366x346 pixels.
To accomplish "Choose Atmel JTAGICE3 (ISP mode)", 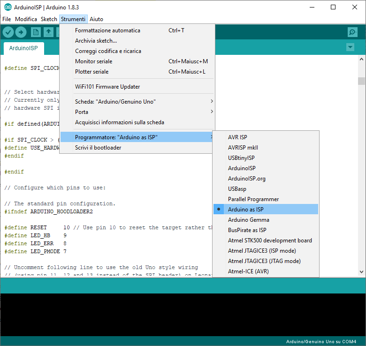I will (x=266, y=251).
